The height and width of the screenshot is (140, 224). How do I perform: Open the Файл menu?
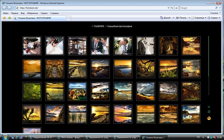[x=6, y=13]
